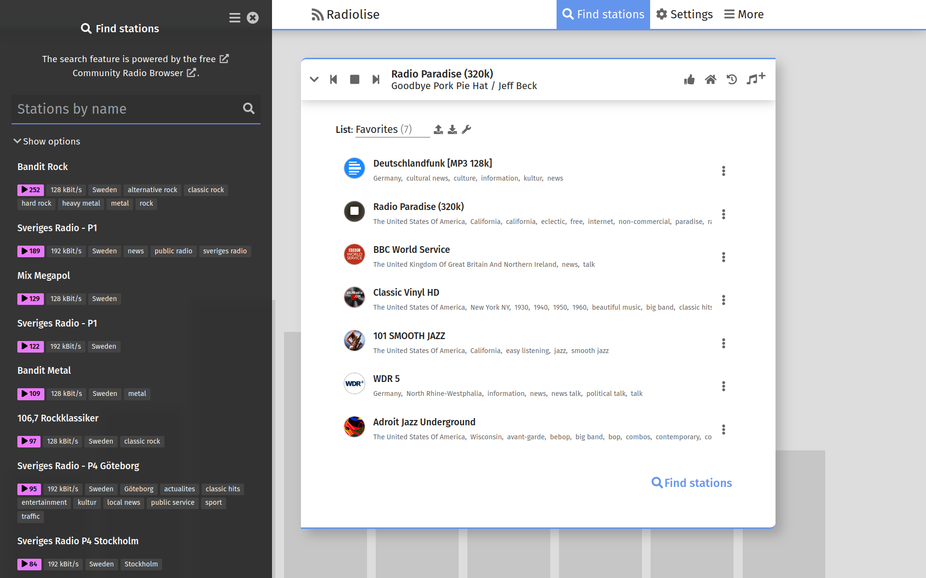Open station homepage via house icon
926x578 pixels.
[x=710, y=79]
